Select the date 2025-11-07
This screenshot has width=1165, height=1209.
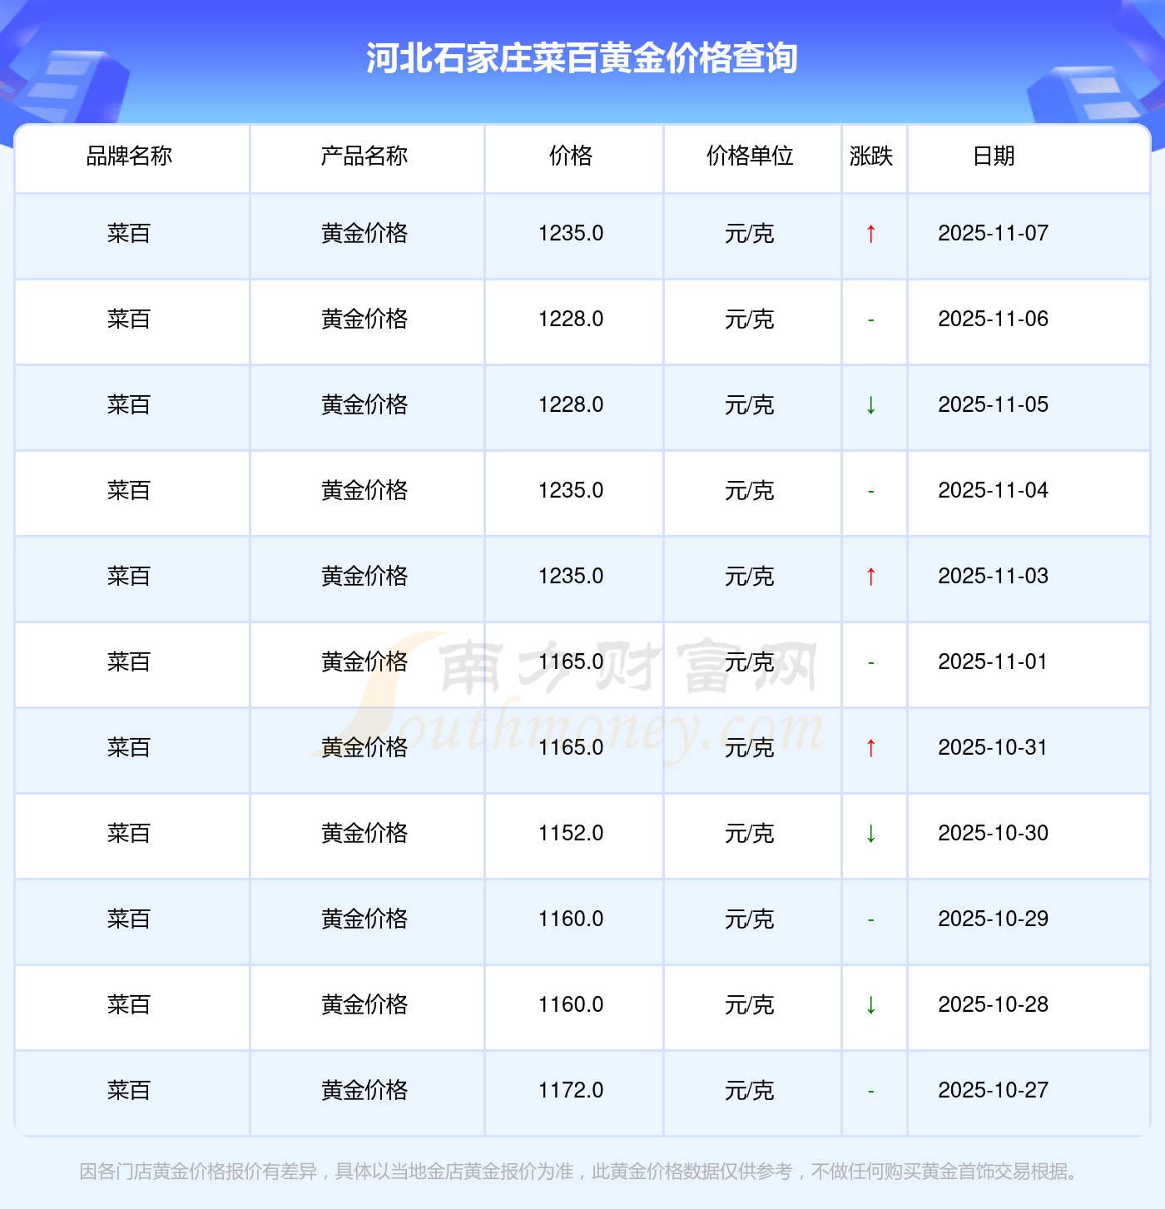click(x=994, y=234)
